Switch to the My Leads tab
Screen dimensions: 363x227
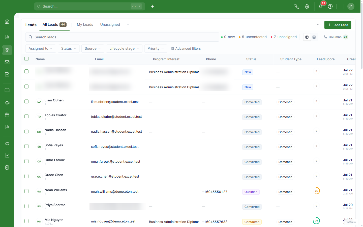(x=85, y=25)
